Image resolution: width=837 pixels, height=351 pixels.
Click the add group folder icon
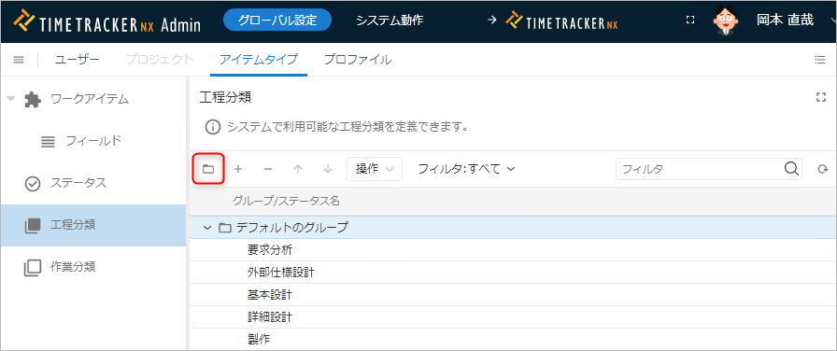click(207, 169)
